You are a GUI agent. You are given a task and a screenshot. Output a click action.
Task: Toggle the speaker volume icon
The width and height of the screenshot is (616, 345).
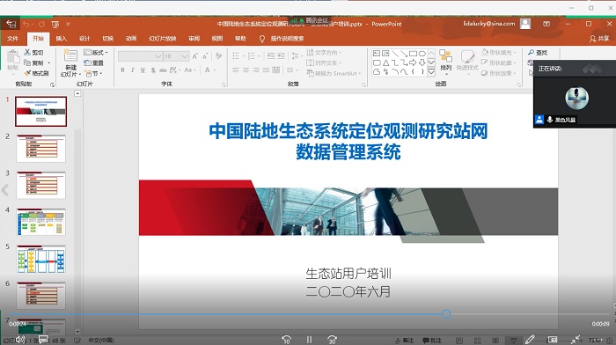20,339
